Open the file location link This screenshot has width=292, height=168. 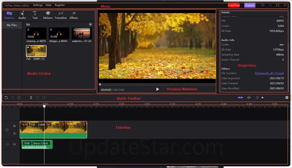[269, 73]
